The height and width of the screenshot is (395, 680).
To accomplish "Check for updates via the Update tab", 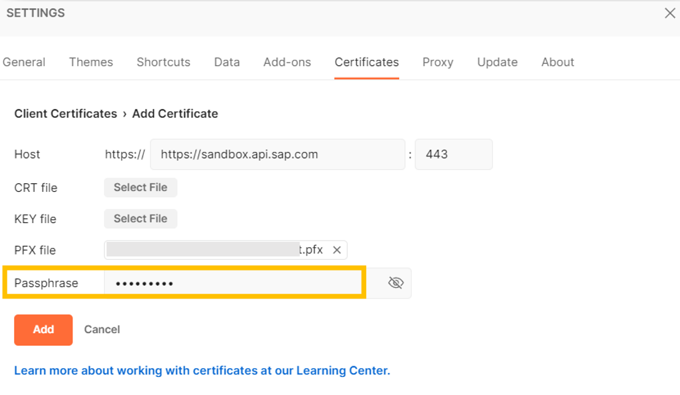I will click(497, 62).
